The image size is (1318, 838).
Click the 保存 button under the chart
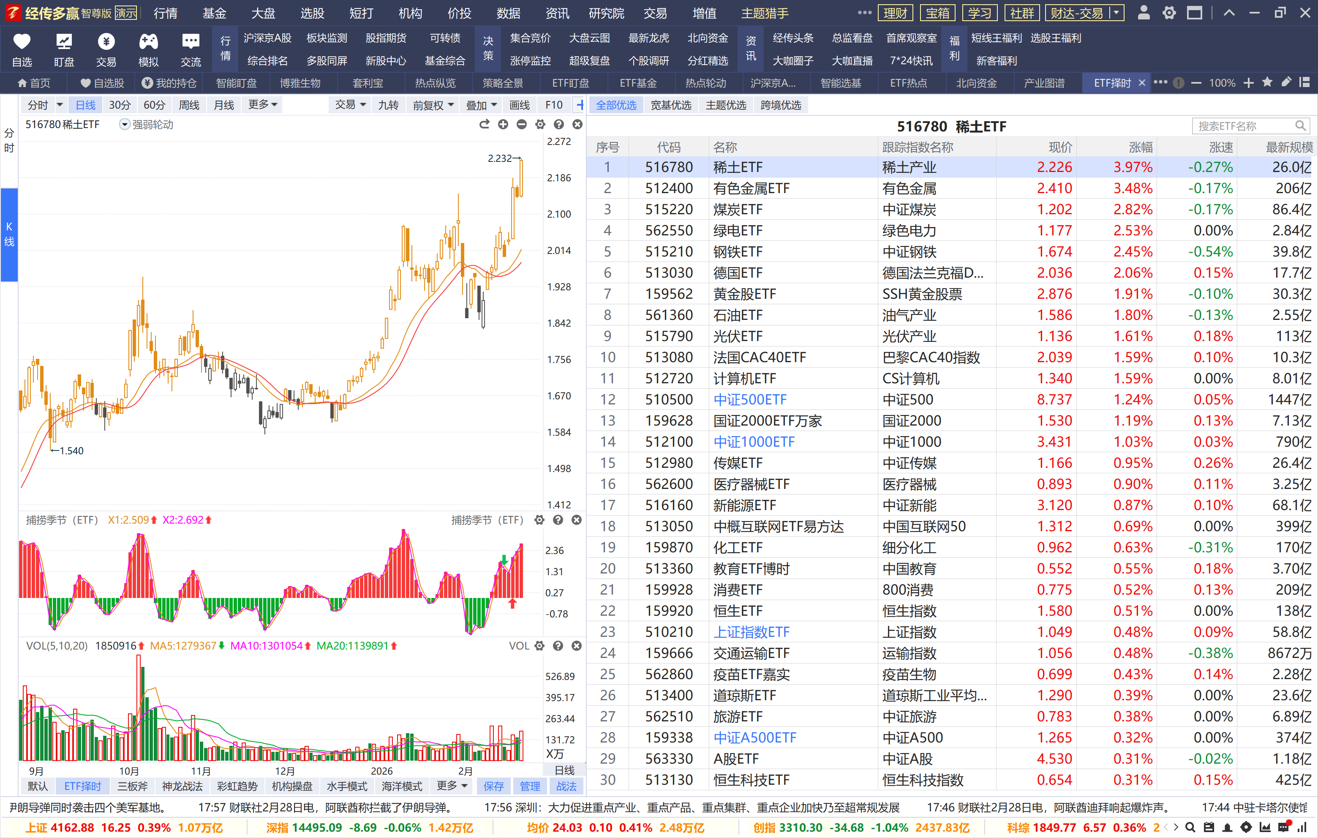point(493,786)
